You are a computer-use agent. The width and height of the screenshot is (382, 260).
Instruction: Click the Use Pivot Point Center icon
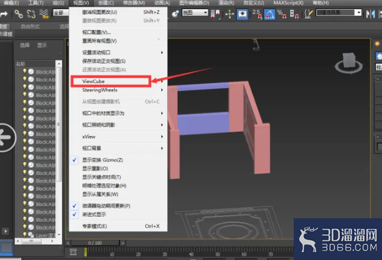[x=215, y=14]
